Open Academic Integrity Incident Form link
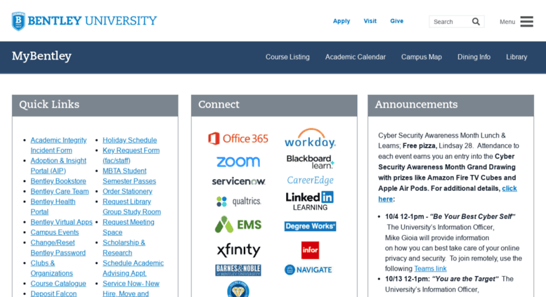 pos(58,145)
